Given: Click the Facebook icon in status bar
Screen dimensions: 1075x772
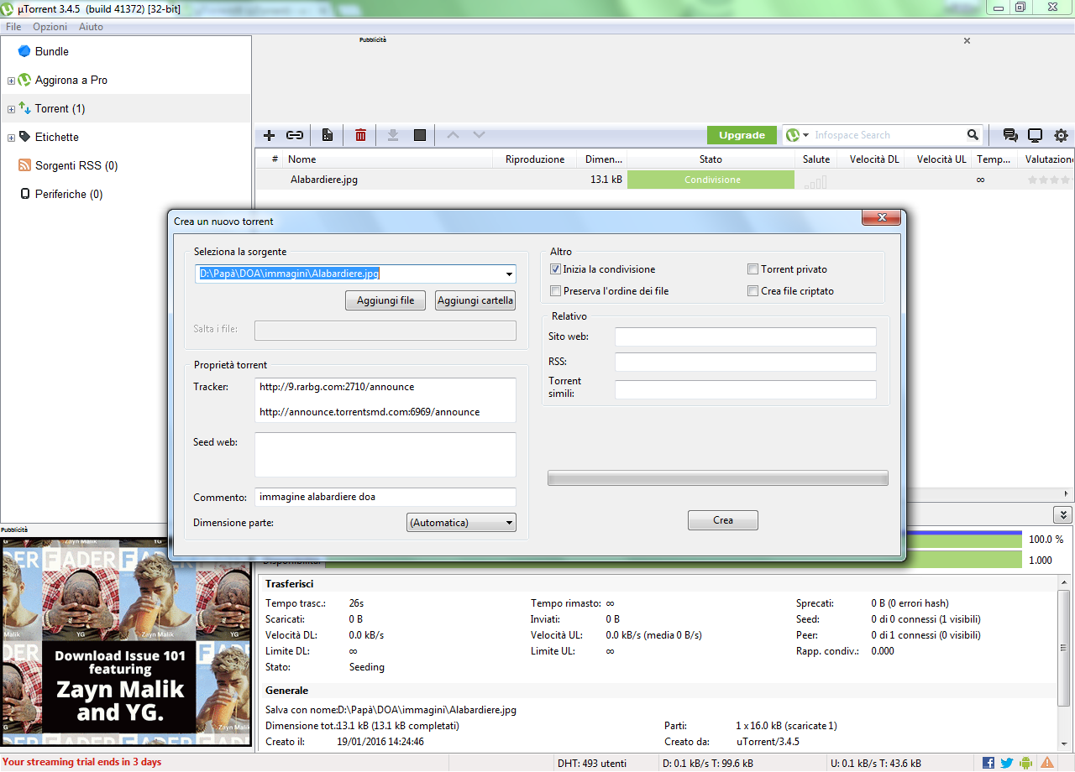Looking at the screenshot, I should (x=988, y=763).
